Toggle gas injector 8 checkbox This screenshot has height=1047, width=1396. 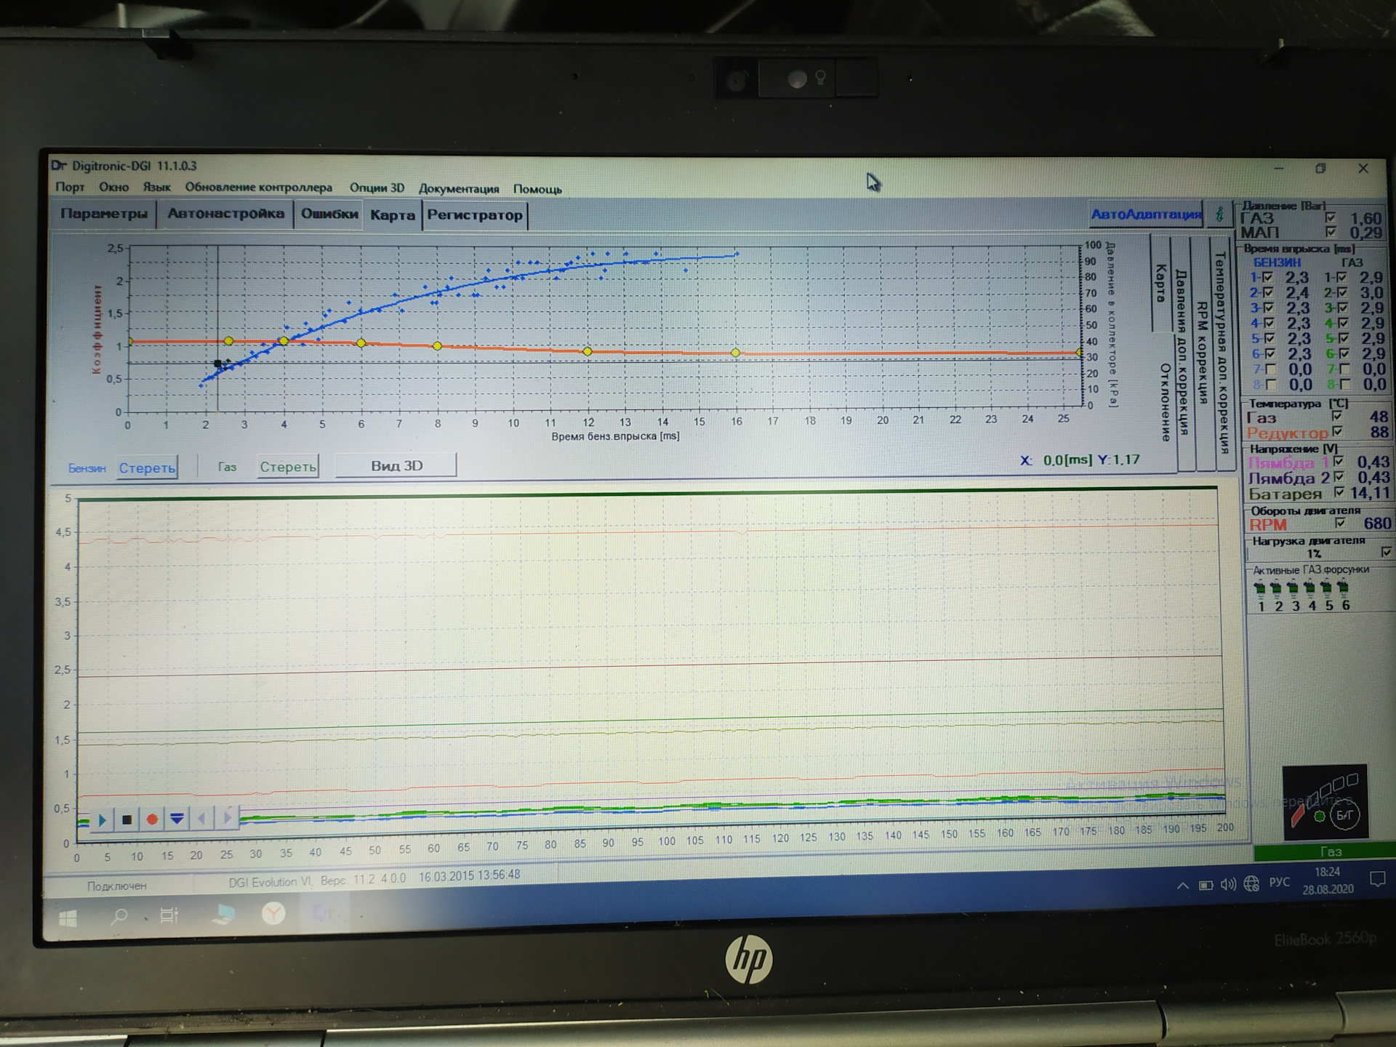coord(1345,384)
